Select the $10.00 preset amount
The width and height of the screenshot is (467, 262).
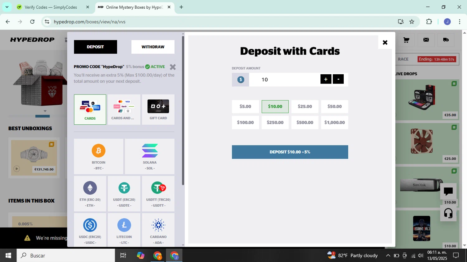point(275,107)
